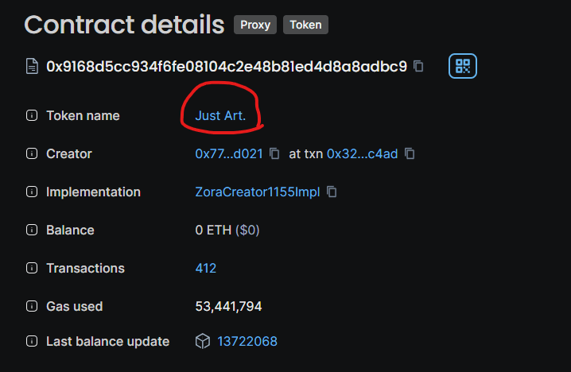571x372 pixels.
Task: Open creation transaction 0x32...c4ad
Action: click(362, 153)
